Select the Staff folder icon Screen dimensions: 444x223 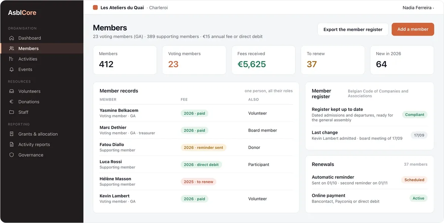[11, 112]
